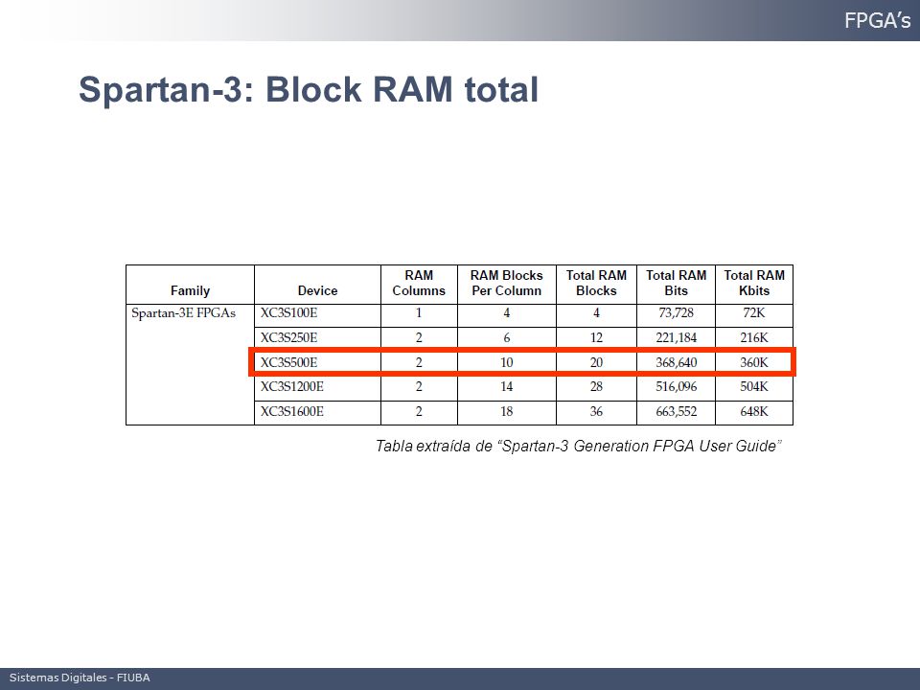Viewport: 920px width, 690px height.
Task: Click blocks per column '10' for XC3S500E
Action: (x=506, y=362)
